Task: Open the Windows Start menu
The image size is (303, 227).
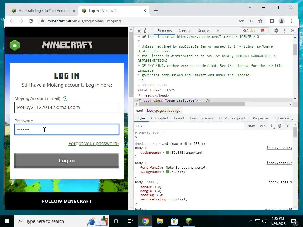Action: pyautogui.click(x=7, y=221)
